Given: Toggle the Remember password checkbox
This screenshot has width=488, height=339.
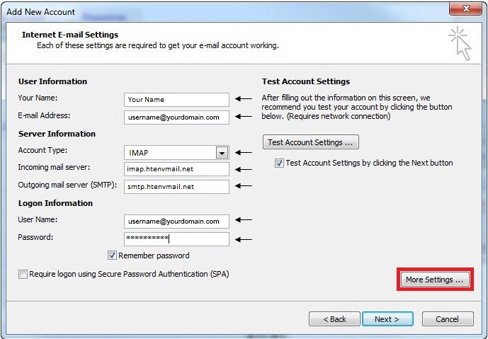Looking at the screenshot, I should (112, 255).
